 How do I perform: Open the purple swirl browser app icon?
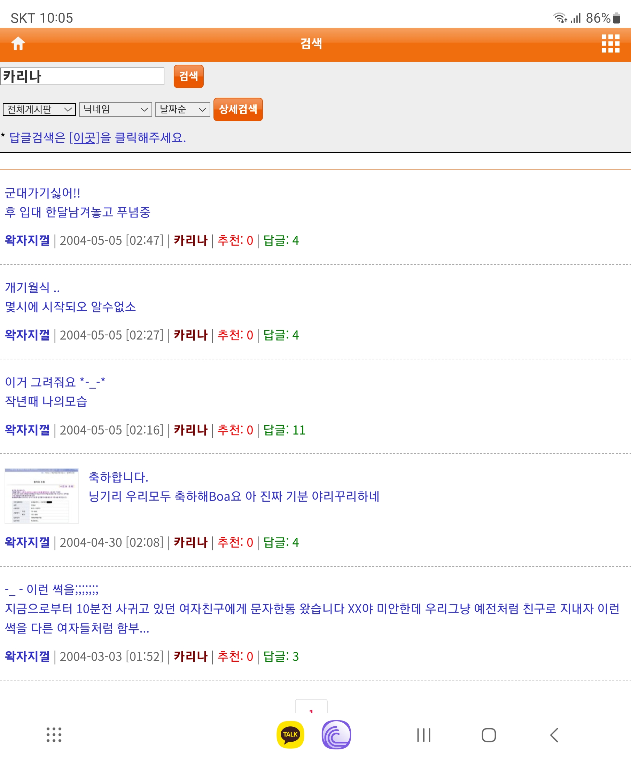[336, 734]
